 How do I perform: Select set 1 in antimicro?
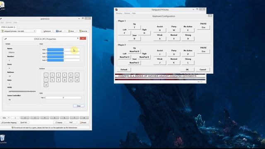point(15,118)
